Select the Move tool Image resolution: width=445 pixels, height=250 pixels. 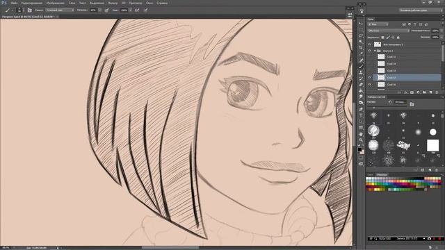tap(361, 23)
